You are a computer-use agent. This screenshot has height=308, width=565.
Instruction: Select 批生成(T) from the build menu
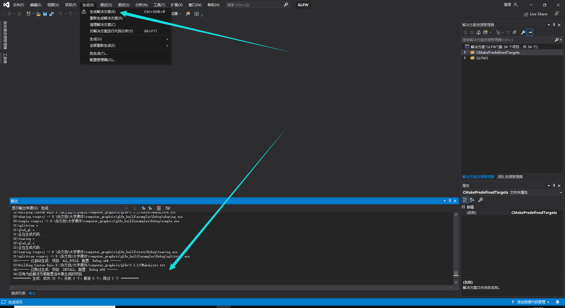99,53
